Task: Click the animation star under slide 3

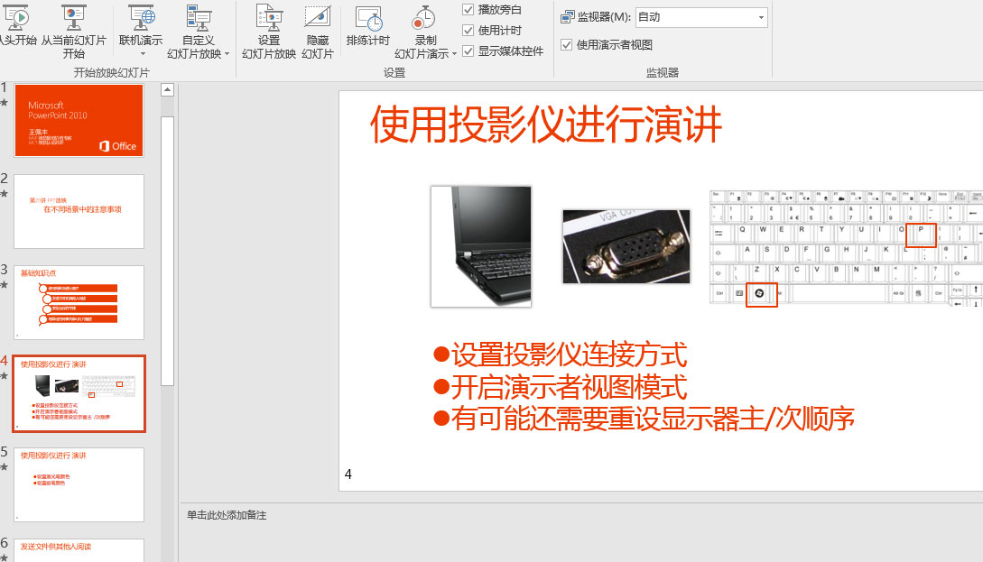Action: 5,284
